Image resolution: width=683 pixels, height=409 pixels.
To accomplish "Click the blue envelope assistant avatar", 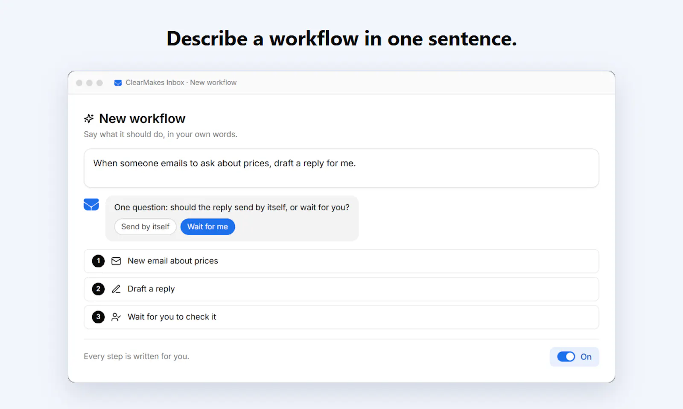I will pyautogui.click(x=91, y=204).
